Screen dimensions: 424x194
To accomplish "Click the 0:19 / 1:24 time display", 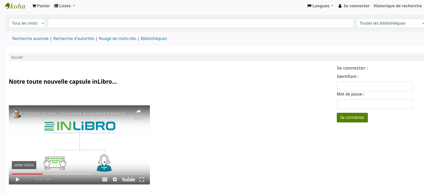I will 43,179.
